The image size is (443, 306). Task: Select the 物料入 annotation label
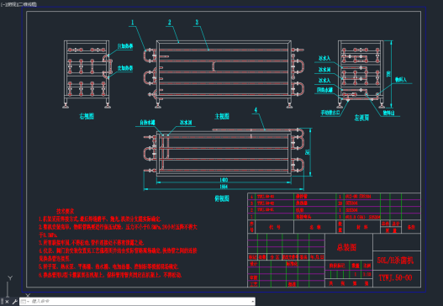(401, 80)
